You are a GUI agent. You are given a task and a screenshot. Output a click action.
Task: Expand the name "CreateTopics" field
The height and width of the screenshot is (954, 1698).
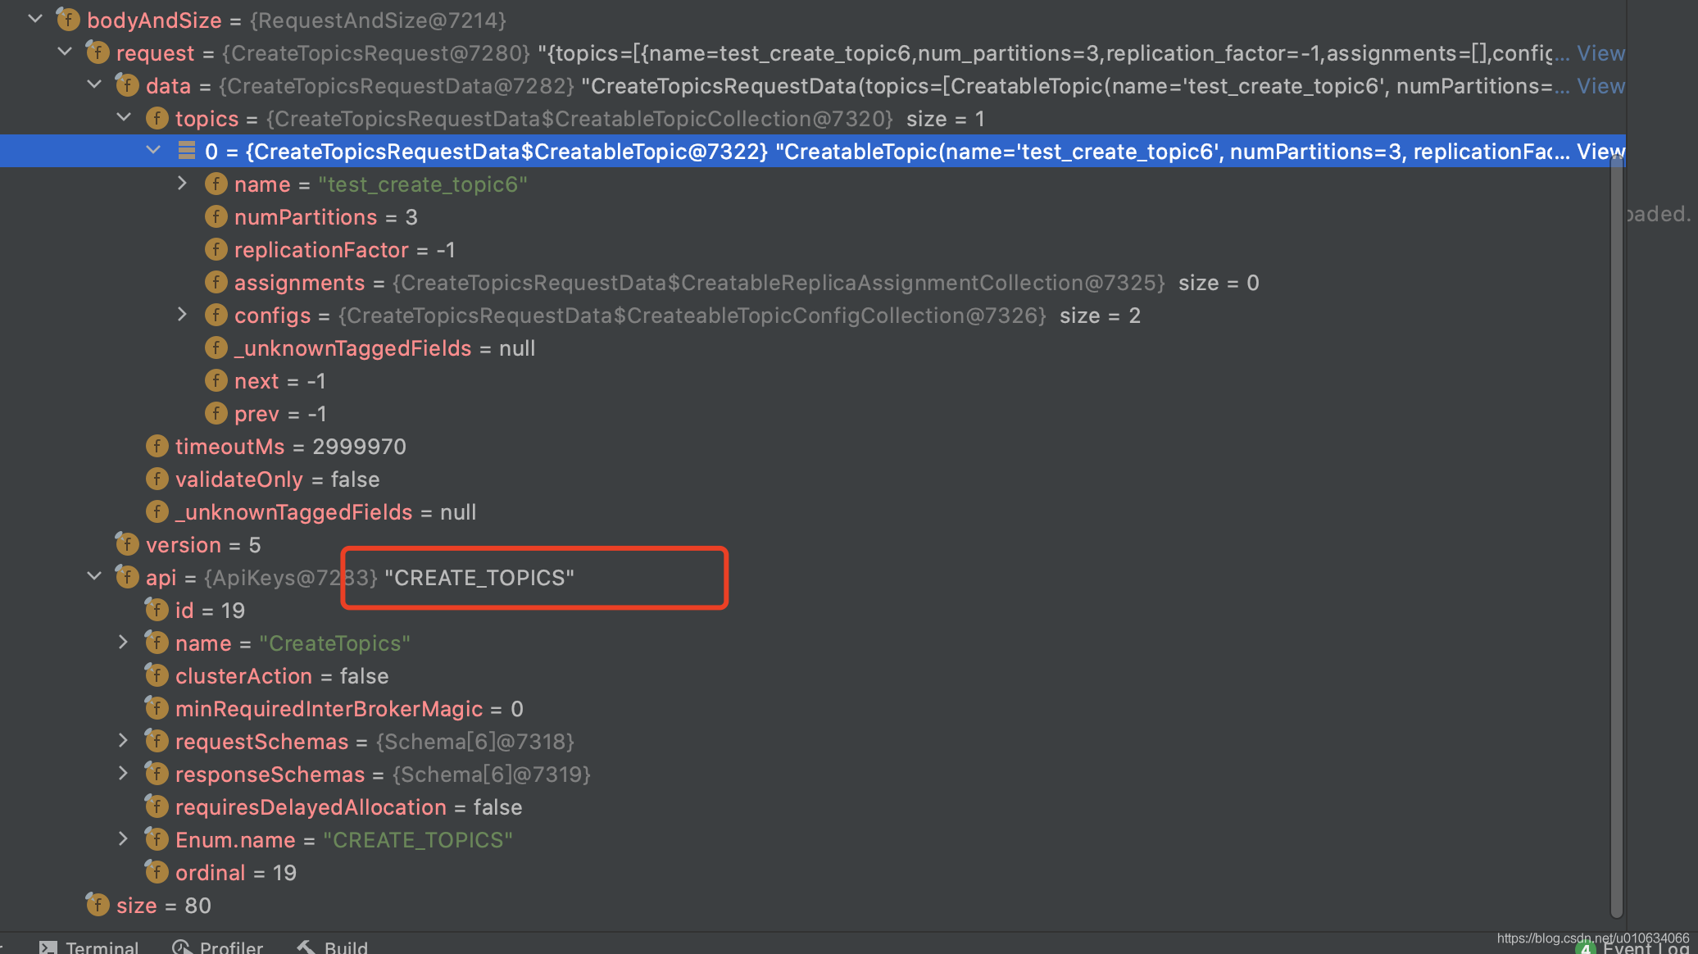124,642
